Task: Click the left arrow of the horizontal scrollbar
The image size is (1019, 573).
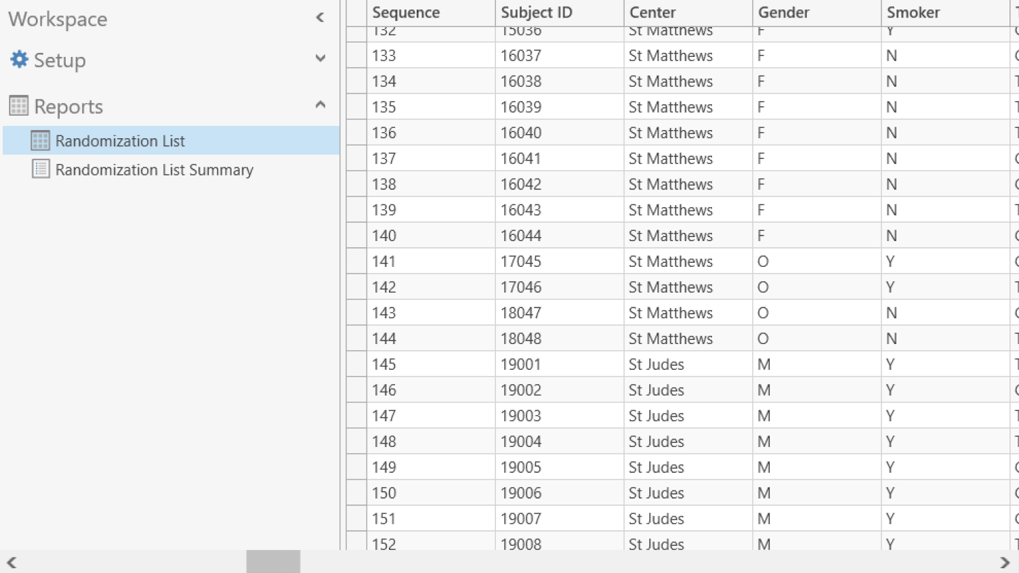Action: tap(9, 561)
